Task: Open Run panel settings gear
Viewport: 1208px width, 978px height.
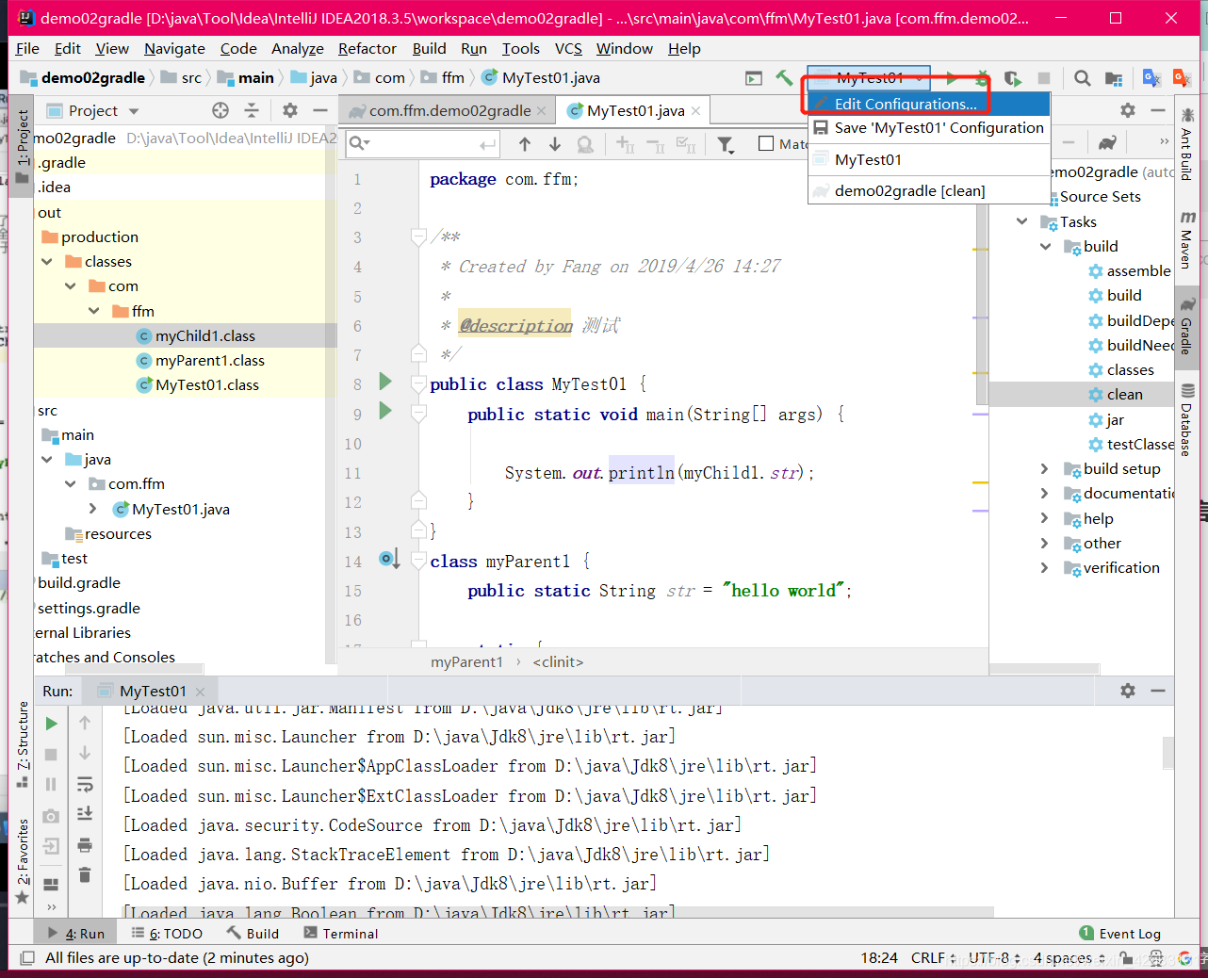Action: (1128, 691)
